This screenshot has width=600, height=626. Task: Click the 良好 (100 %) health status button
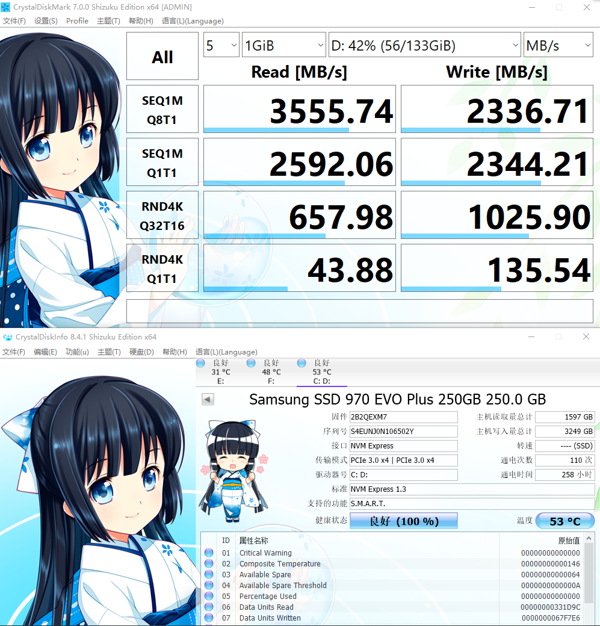[403, 521]
